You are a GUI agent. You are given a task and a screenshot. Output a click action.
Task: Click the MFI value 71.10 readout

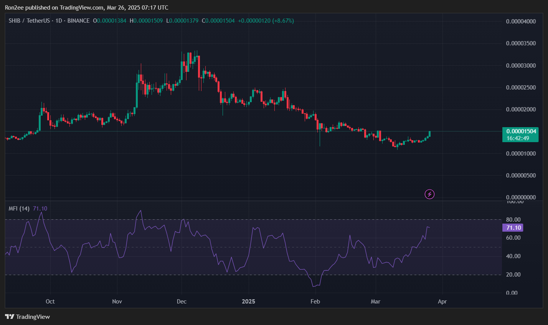pyautogui.click(x=40, y=208)
